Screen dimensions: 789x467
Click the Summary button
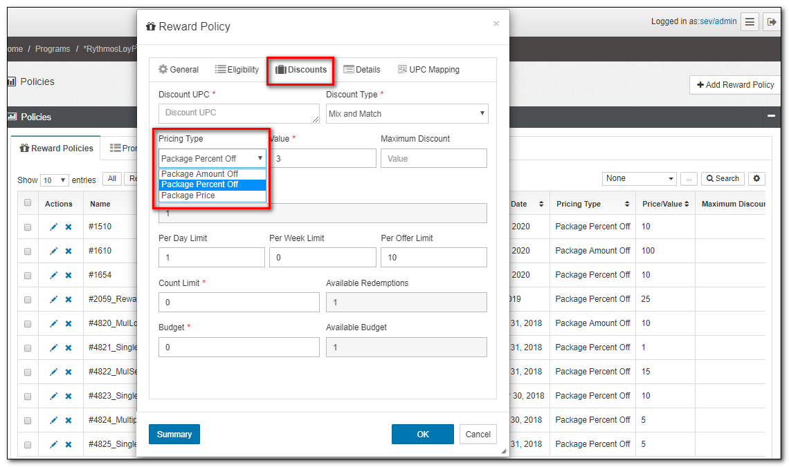pos(174,435)
